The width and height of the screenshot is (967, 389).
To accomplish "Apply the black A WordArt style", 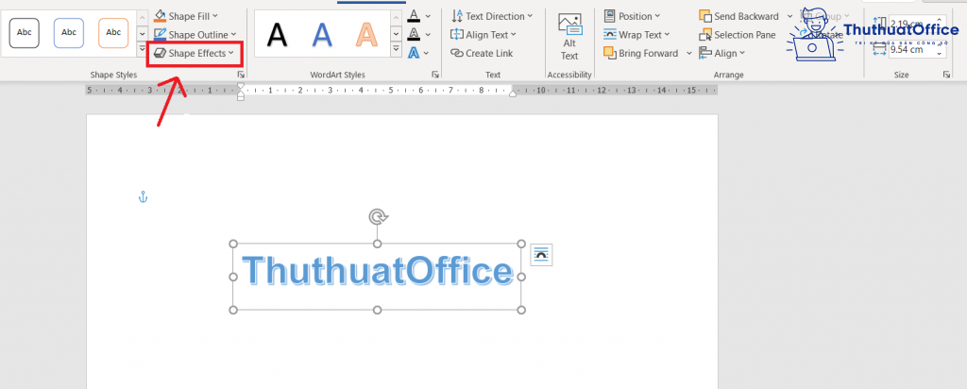I will pyautogui.click(x=277, y=35).
